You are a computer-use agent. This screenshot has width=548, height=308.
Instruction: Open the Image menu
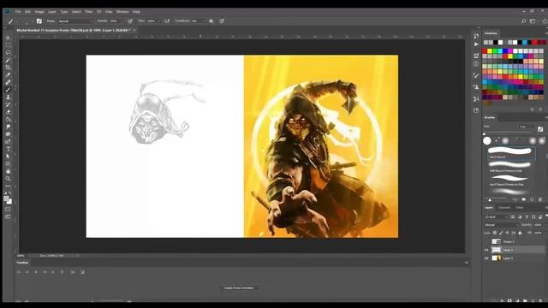coord(39,12)
